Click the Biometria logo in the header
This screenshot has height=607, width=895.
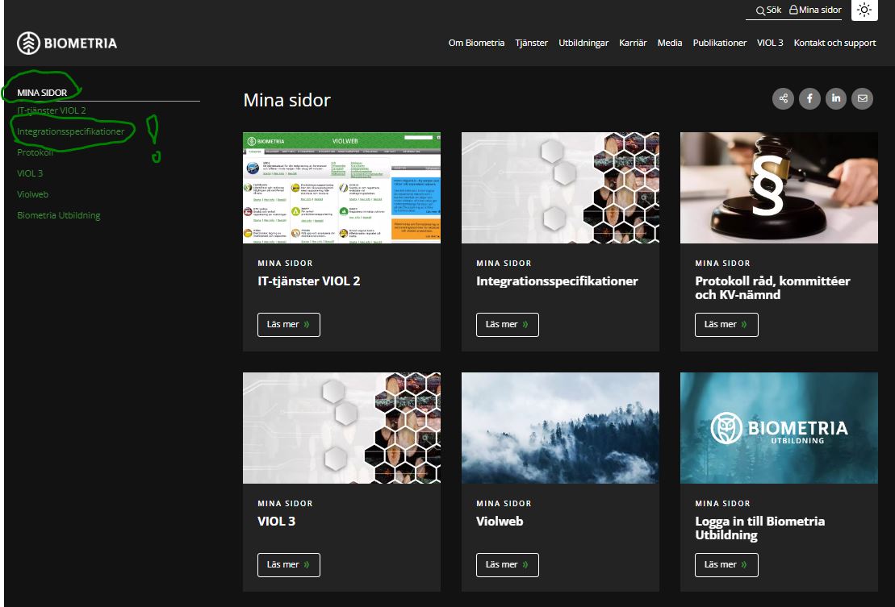click(67, 43)
